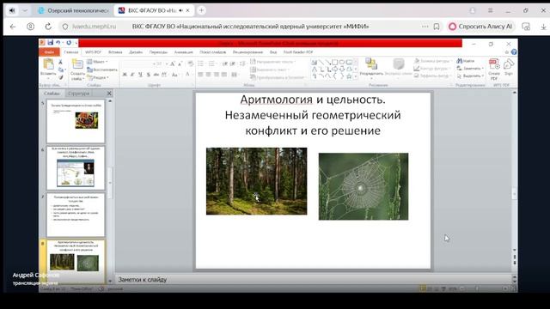Image resolution: width=550 pixels, height=309 pixels.
Task: Click the Save icon in PowerPoint quick access toolbar
Action: [x=50, y=42]
